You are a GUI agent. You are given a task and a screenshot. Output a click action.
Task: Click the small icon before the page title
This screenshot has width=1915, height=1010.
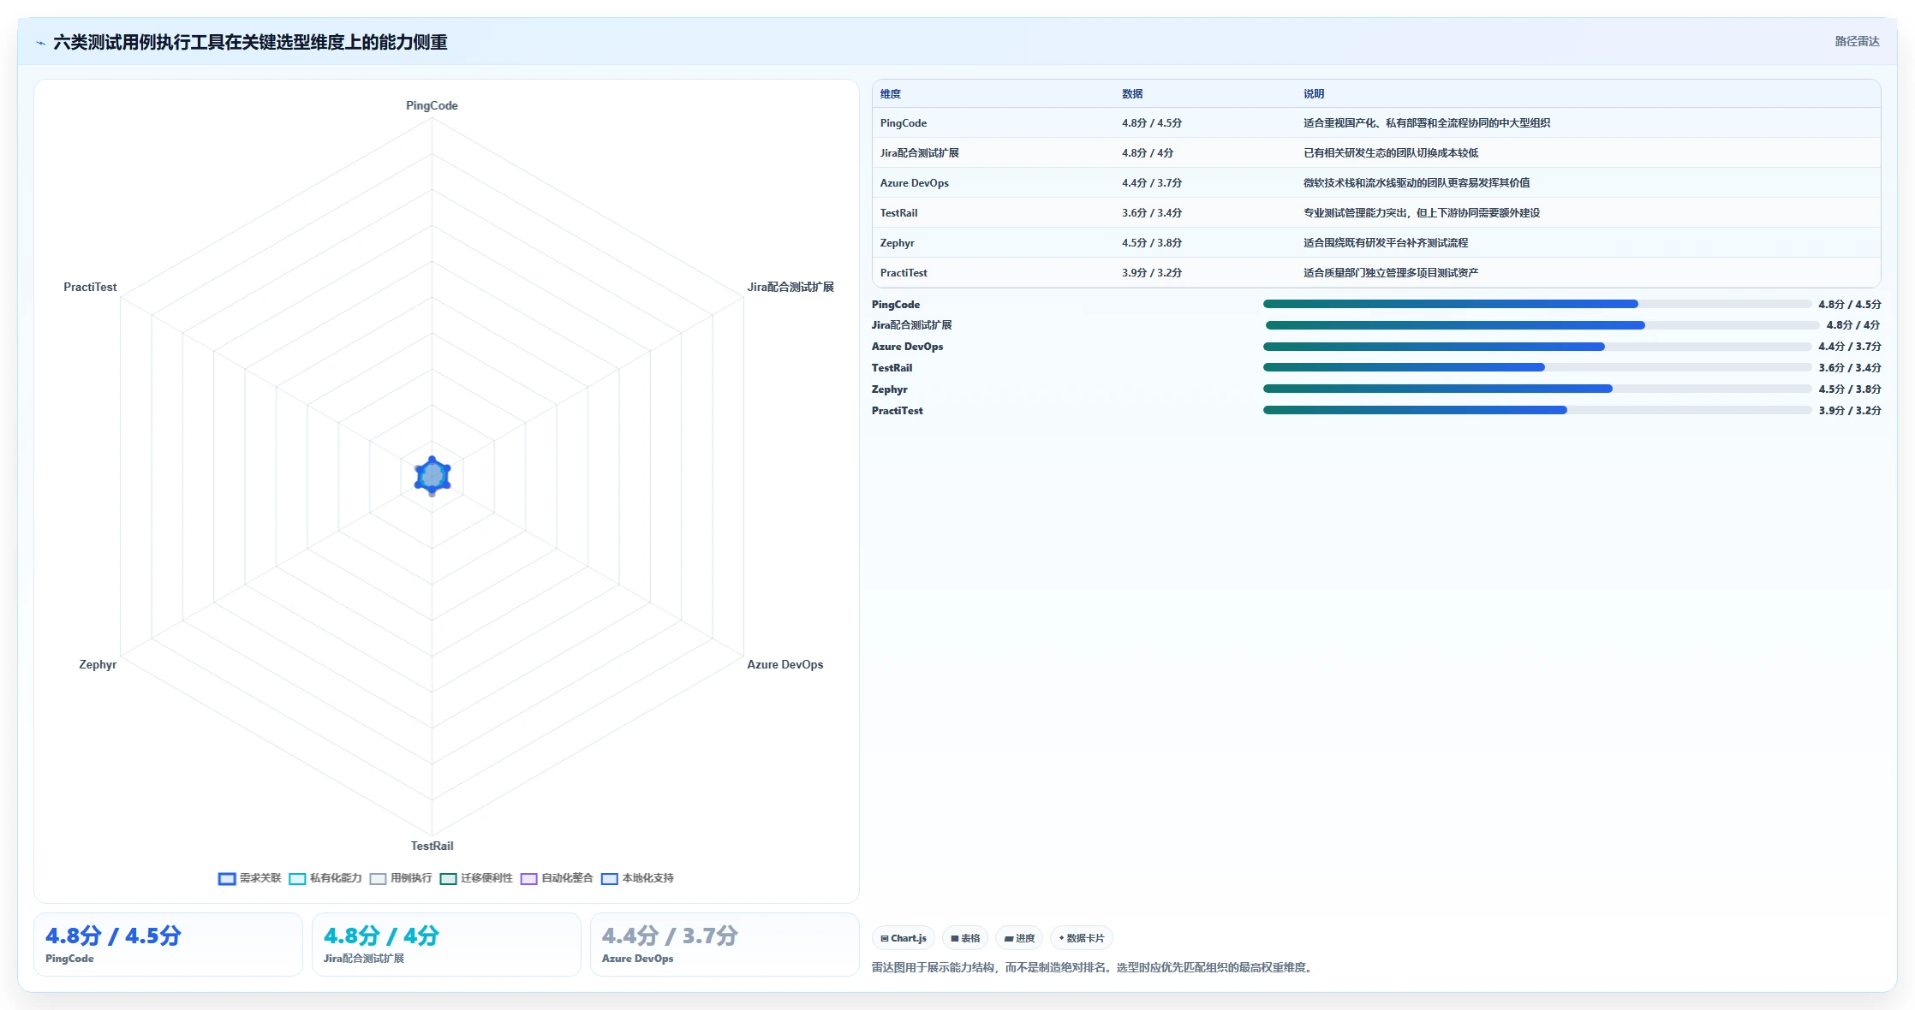(40, 43)
